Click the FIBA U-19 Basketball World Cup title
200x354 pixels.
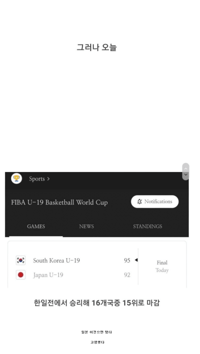tap(59, 202)
